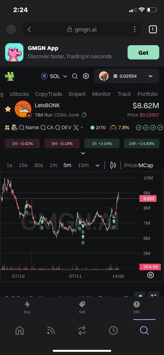
Task: Open the feed signal icon in bottom navigation
Action: (x=51, y=330)
